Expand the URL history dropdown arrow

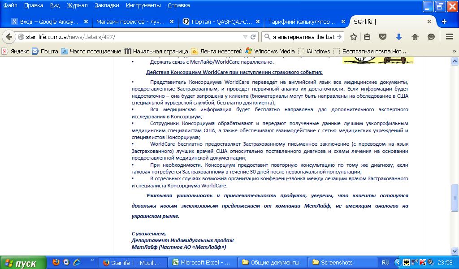coord(245,37)
